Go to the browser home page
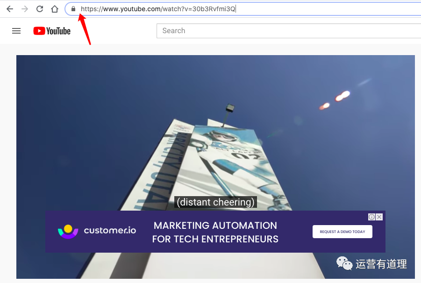Viewport: 421px width, 283px height. click(x=55, y=9)
